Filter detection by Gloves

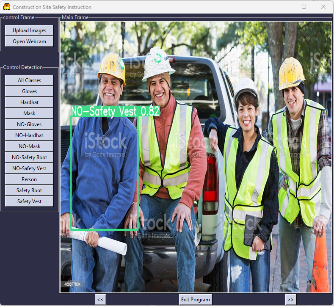click(x=29, y=91)
